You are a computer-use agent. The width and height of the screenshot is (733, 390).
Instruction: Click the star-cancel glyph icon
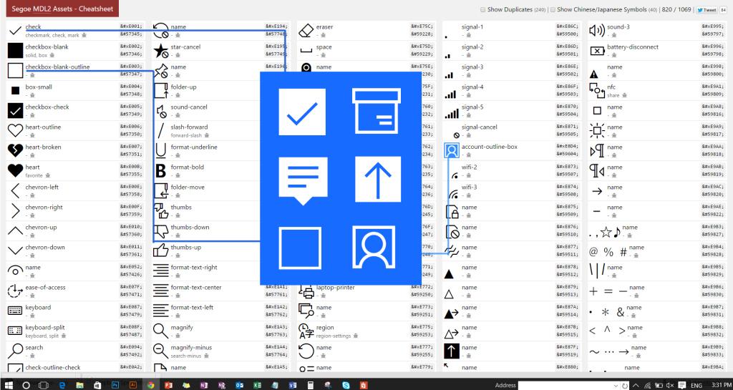pos(160,50)
